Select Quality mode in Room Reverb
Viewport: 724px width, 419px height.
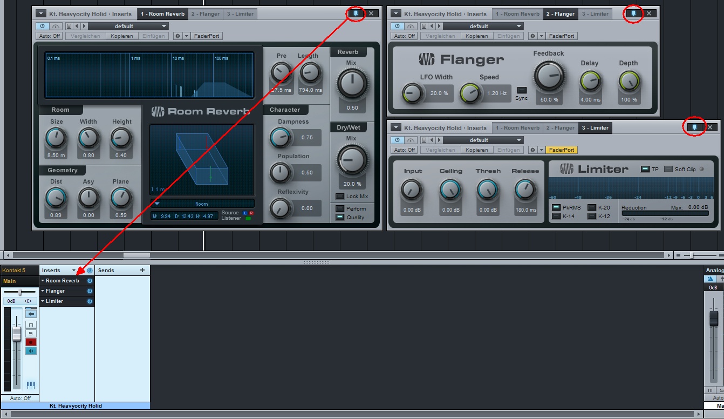coord(339,217)
